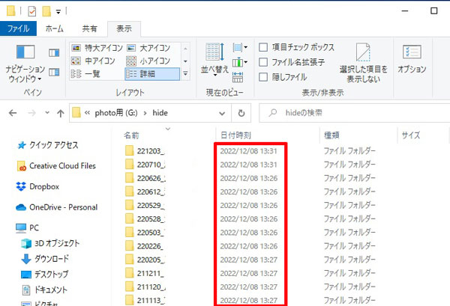Click the refresh button beside address bar
Screen dimensions: 450x306
click(x=241, y=112)
